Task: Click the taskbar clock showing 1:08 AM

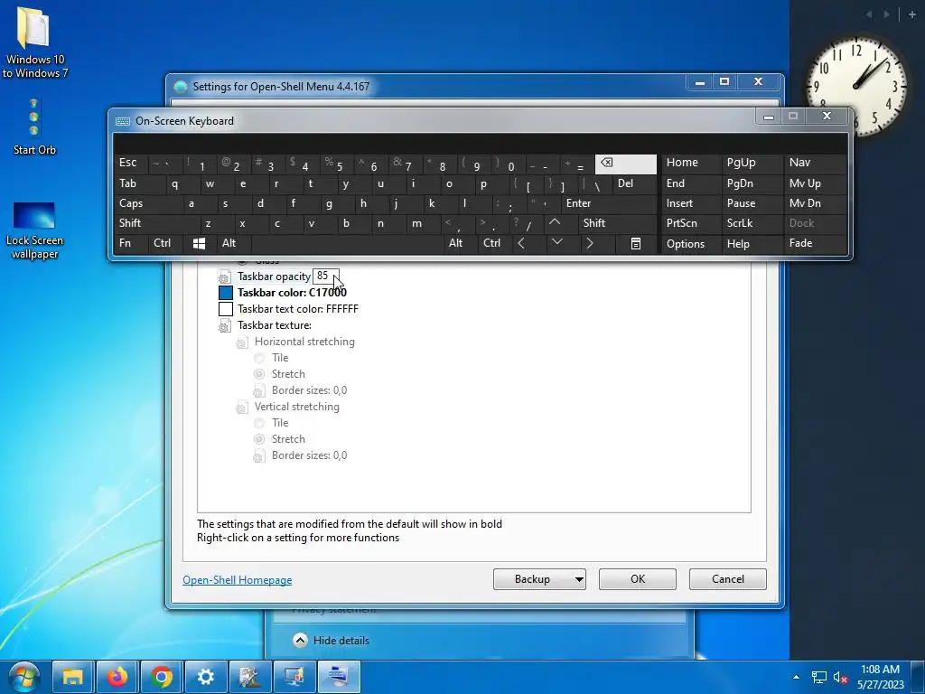Action: coord(880,677)
